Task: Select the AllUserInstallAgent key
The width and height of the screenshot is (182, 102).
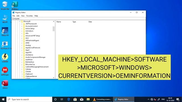Action: pos(32,41)
